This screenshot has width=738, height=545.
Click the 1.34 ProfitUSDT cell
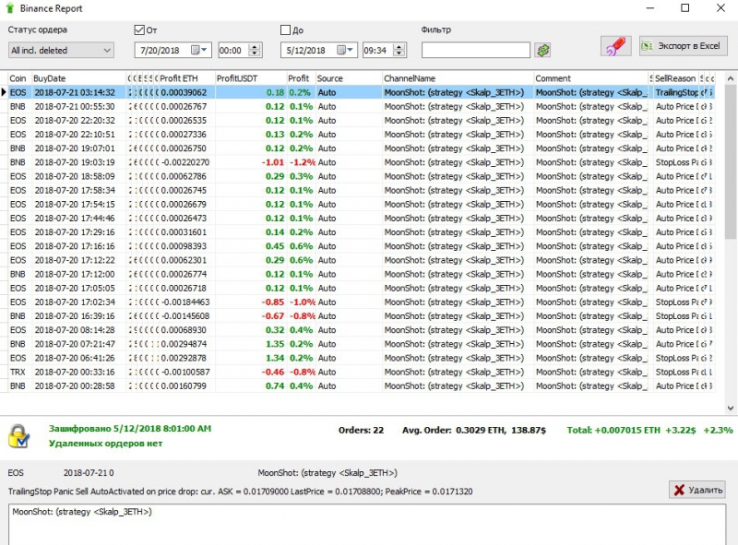coord(250,358)
